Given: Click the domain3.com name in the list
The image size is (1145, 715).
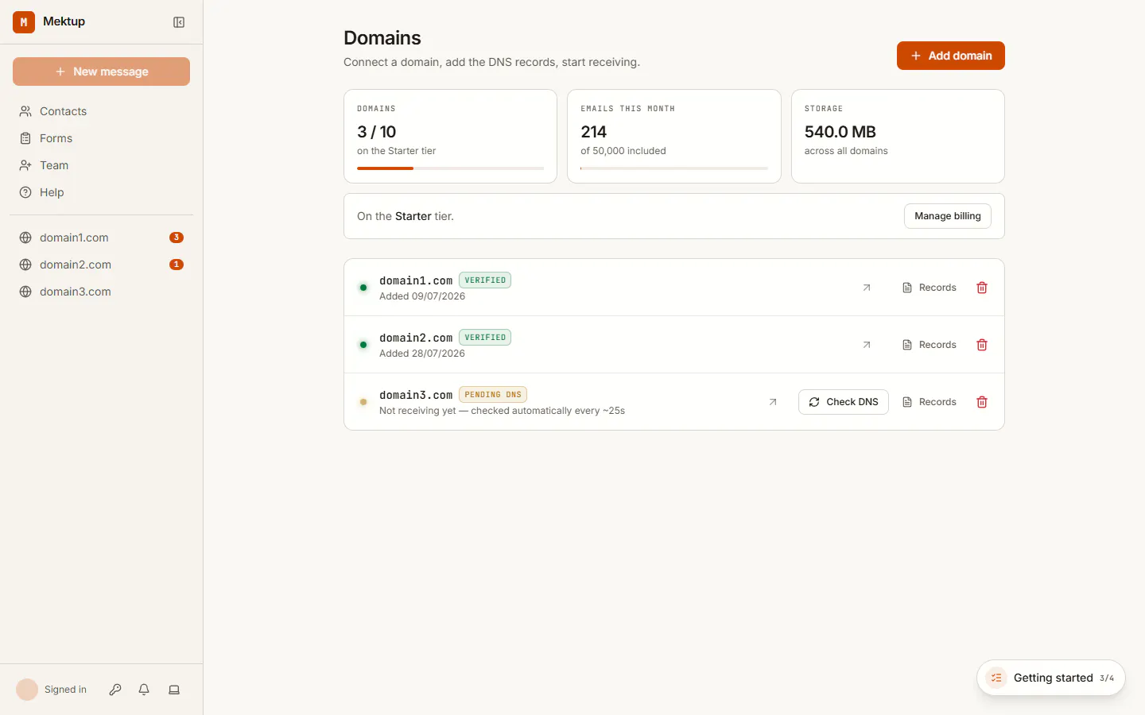Looking at the screenshot, I should pos(416,395).
